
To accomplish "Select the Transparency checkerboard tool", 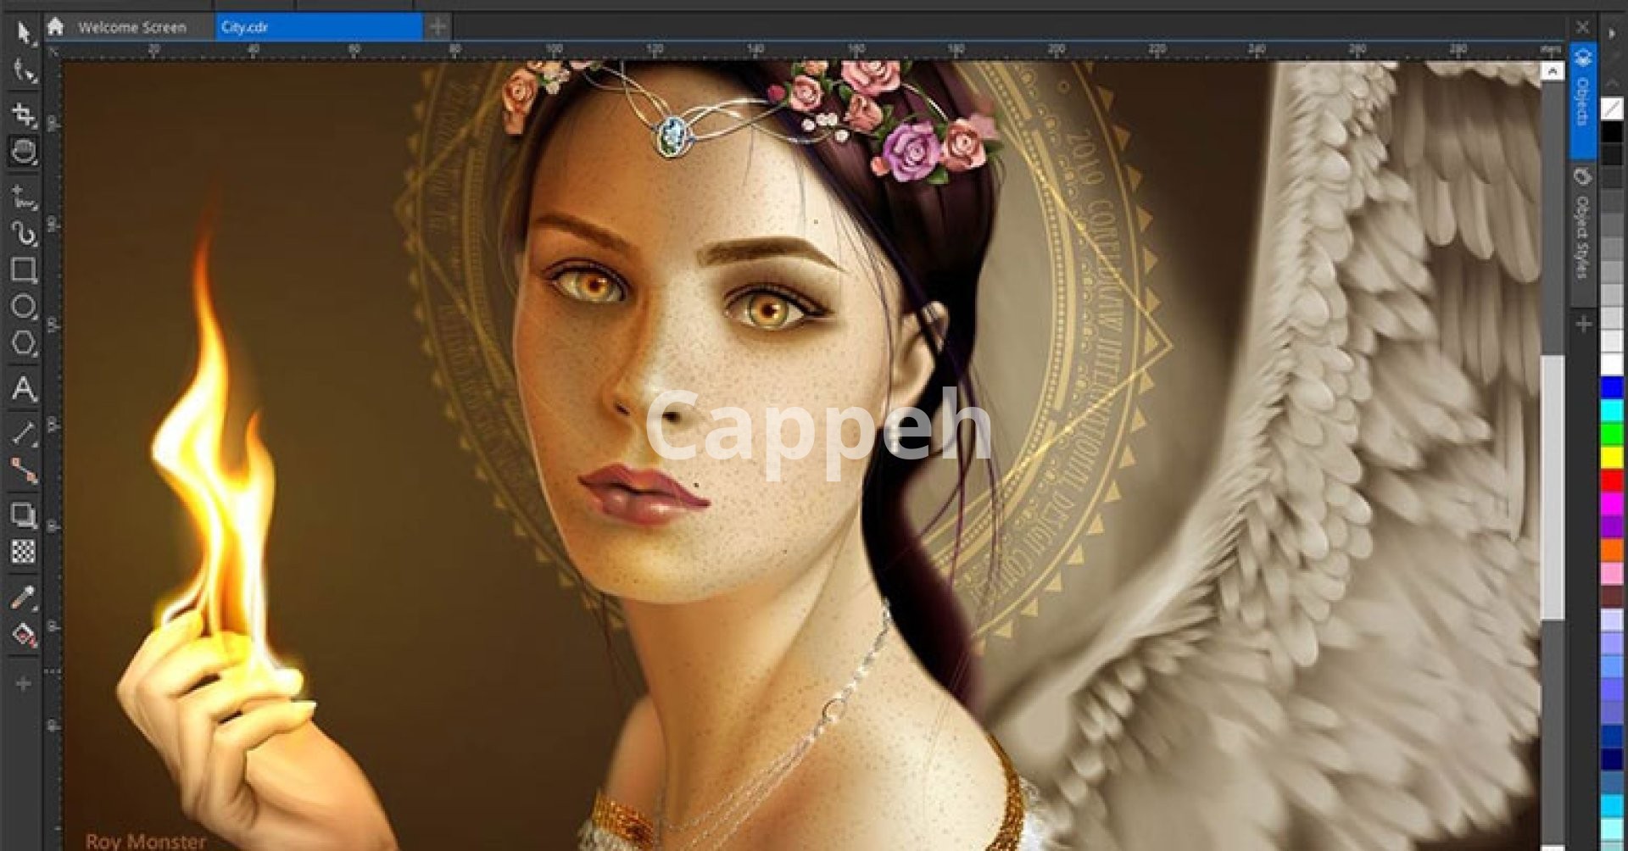I will 23,553.
